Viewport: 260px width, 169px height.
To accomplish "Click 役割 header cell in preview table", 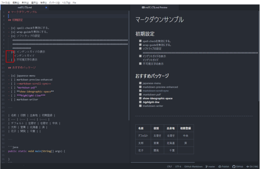I will 157,128.
